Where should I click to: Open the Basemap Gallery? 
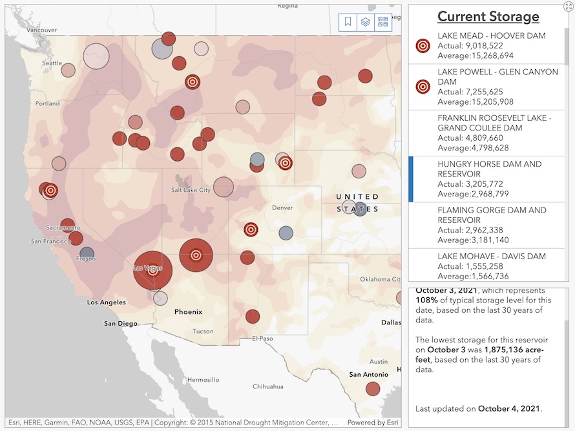(382, 21)
